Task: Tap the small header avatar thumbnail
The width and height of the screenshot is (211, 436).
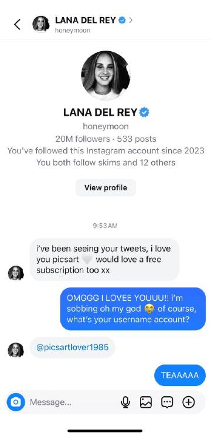Action: click(x=41, y=24)
